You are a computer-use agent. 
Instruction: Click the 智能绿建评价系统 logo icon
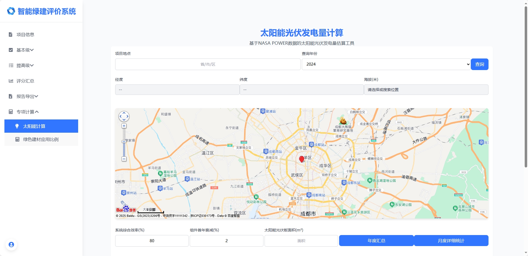pyautogui.click(x=11, y=11)
